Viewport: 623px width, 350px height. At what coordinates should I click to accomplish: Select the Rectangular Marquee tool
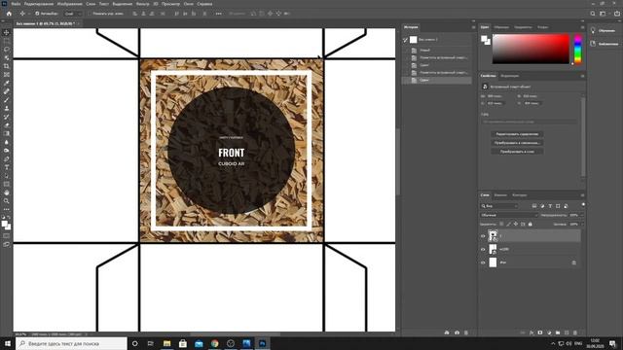(x=7, y=41)
